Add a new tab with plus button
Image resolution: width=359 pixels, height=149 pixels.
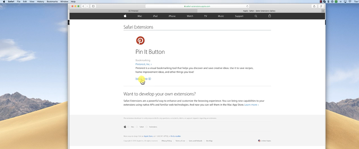(323, 11)
